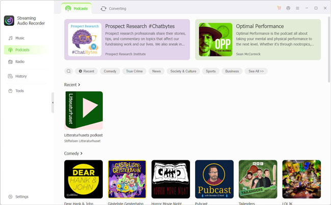The image size is (331, 205).
Task: Open Litteraturhuset podcast thumbnail
Action: tap(84, 110)
